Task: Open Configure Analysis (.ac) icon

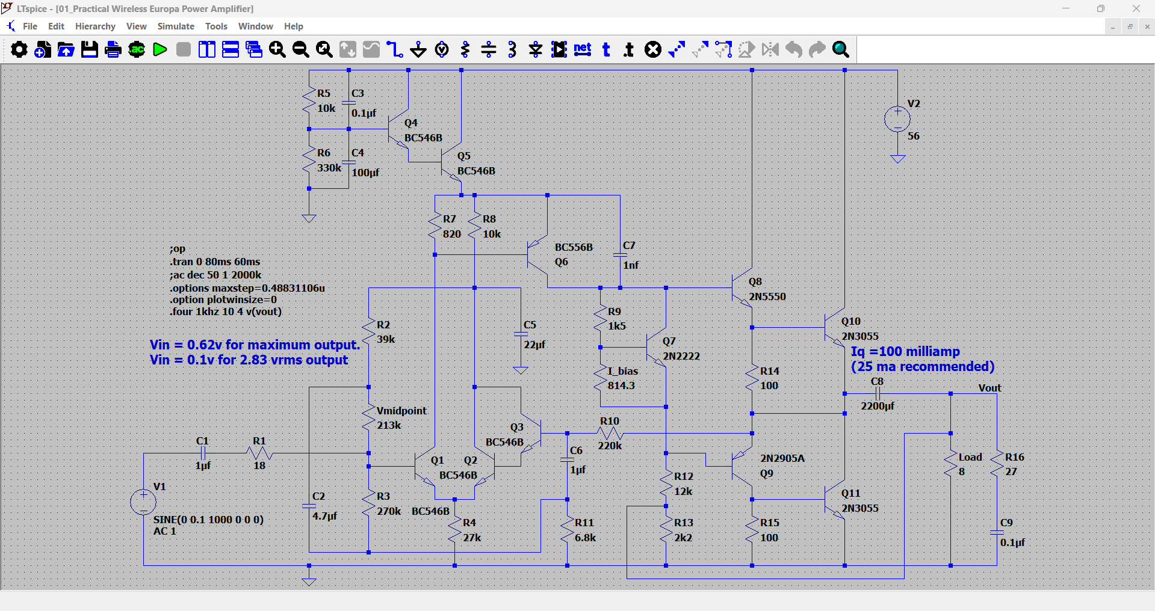Action: click(x=137, y=49)
